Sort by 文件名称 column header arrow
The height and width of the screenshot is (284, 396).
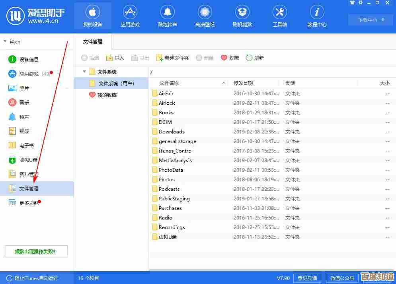coord(224,83)
